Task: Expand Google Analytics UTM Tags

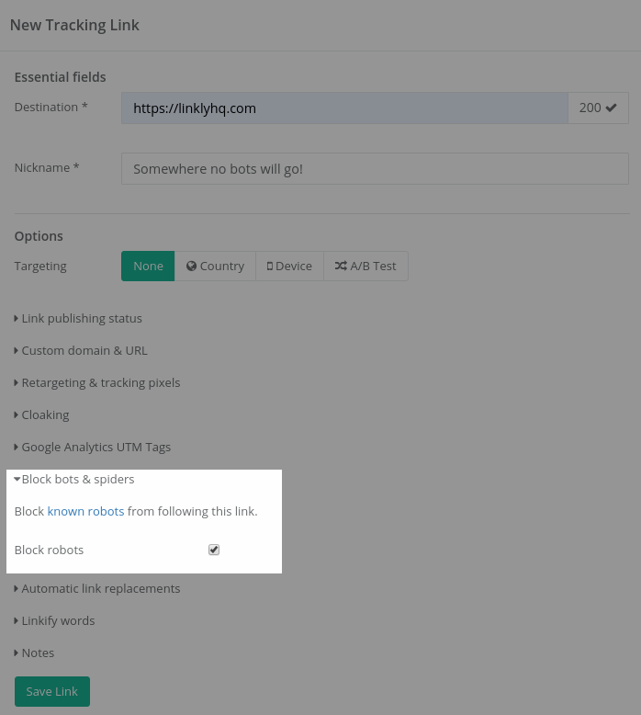Action: click(x=96, y=447)
